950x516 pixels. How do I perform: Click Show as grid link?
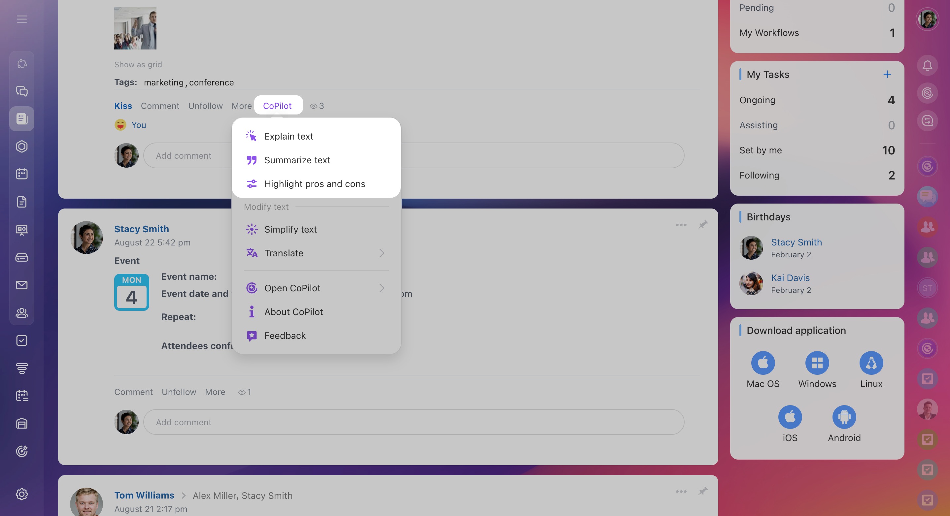click(138, 65)
